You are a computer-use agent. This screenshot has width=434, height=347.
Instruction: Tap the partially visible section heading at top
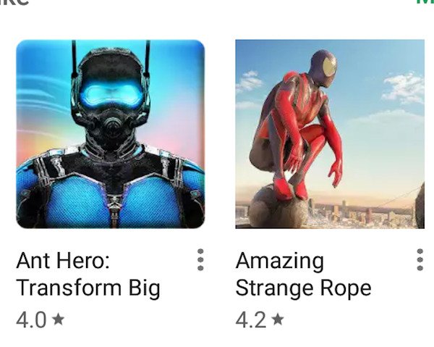(x=14, y=2)
